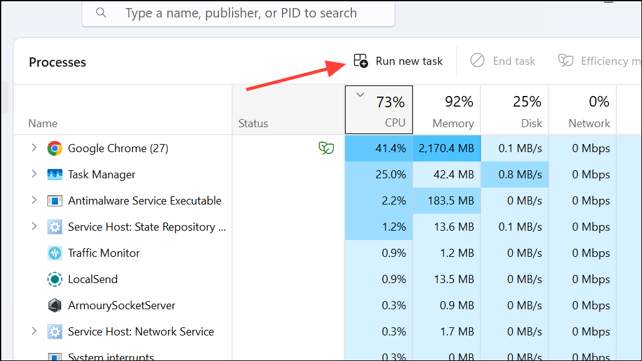The width and height of the screenshot is (642, 361).
Task: Click the Network Service gear icon
Action: (x=54, y=332)
